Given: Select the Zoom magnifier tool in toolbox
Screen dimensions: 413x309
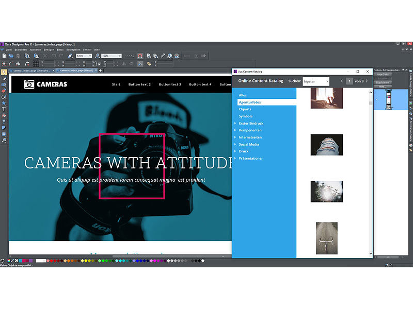Looking at the screenshot, I should [4, 141].
